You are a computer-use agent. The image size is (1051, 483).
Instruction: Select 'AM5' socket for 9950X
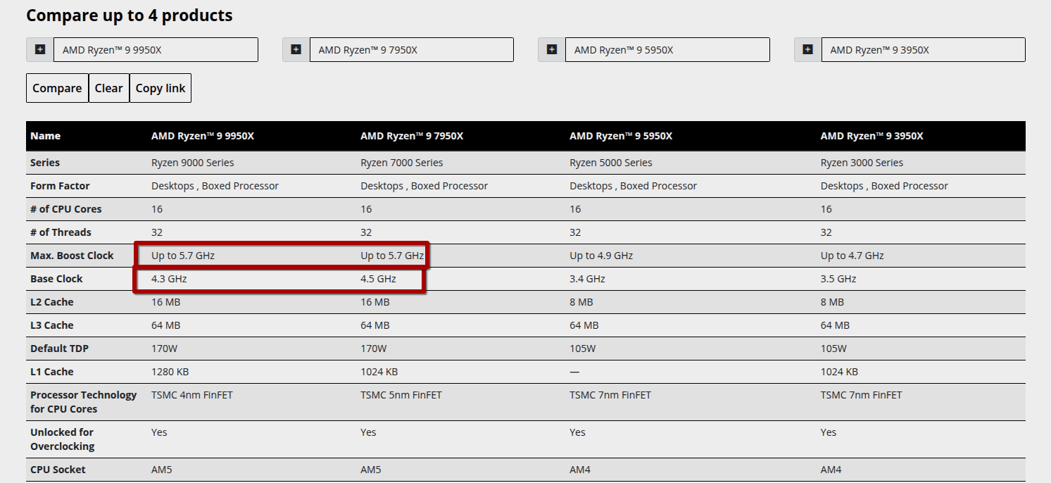tap(162, 470)
